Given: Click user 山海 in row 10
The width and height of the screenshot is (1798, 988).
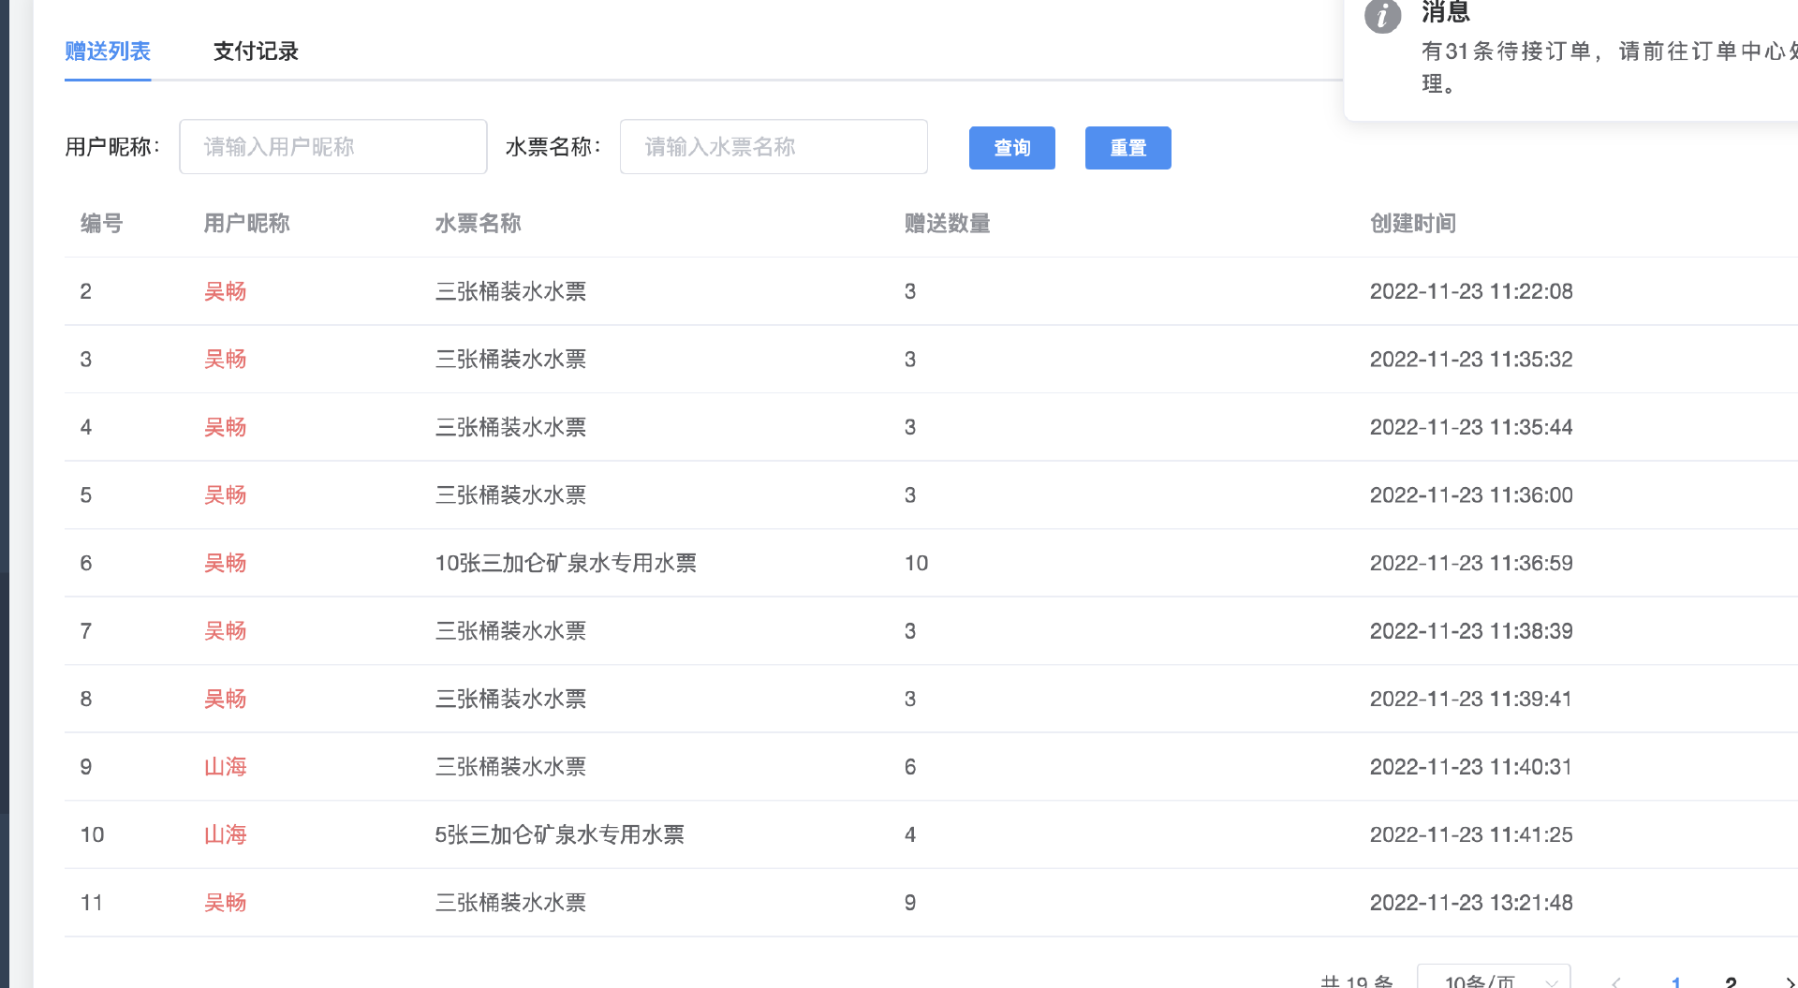Looking at the screenshot, I should (x=225, y=834).
